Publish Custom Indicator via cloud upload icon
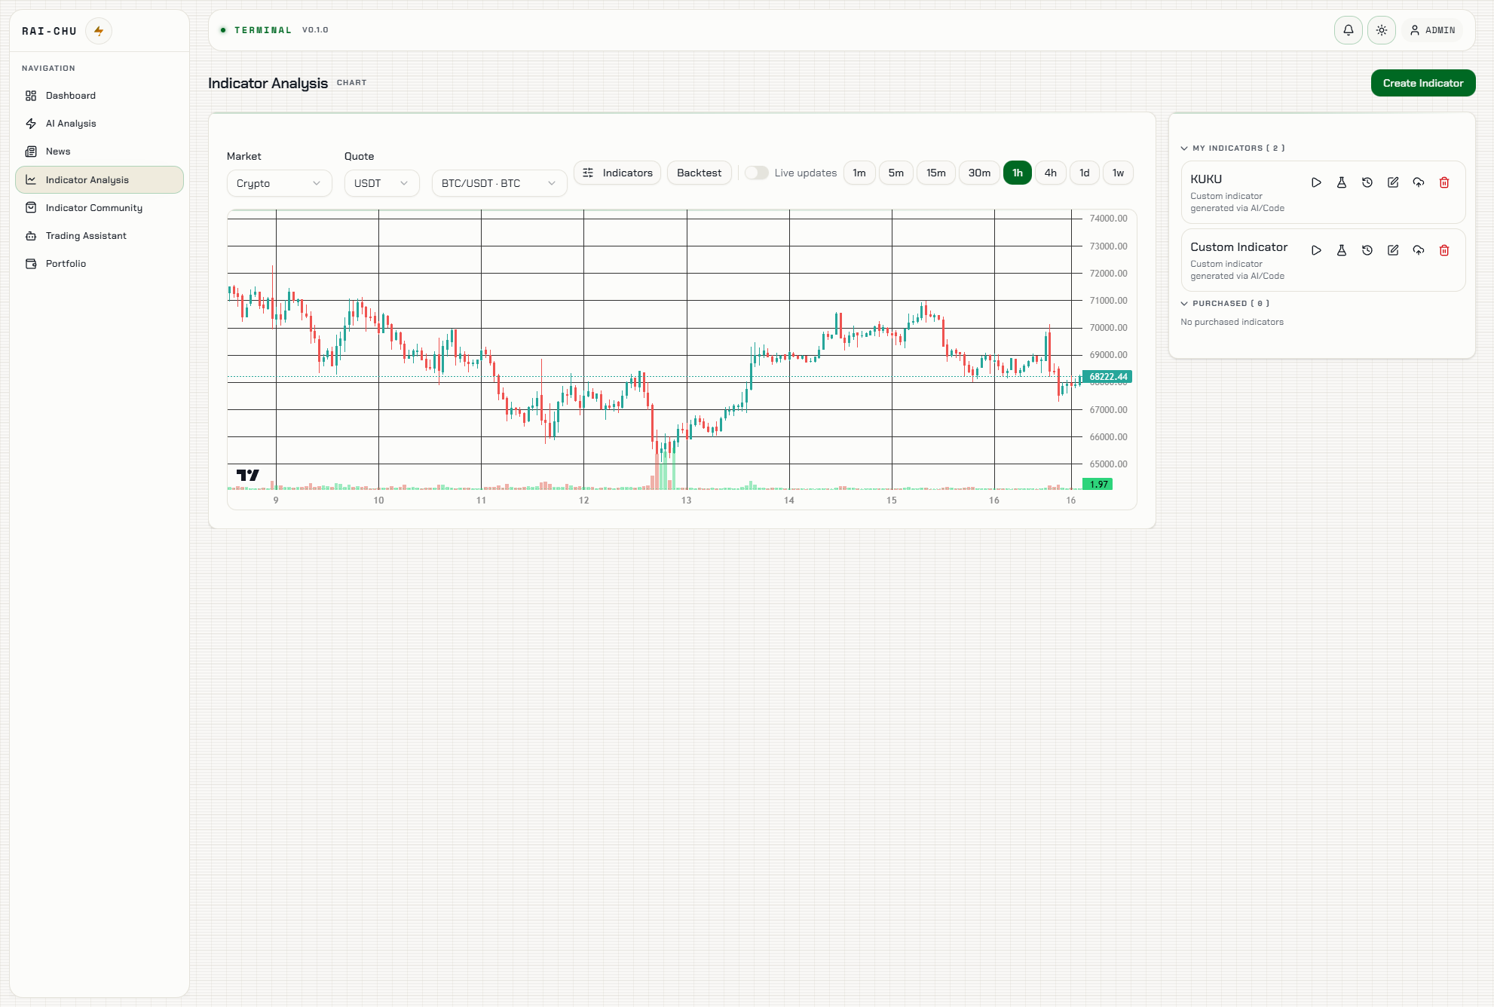This screenshot has width=1494, height=1007. click(1419, 250)
